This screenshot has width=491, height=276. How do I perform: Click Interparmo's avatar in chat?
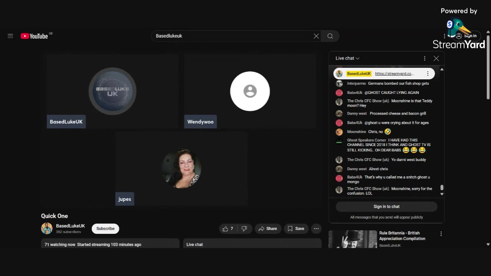tap(339, 84)
